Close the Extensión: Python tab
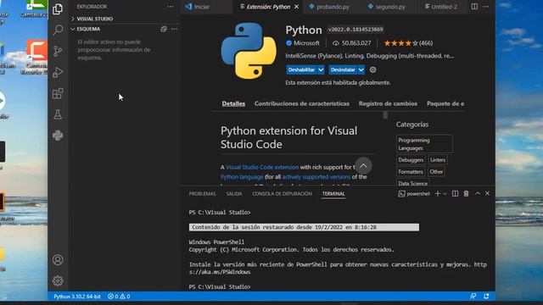The image size is (543, 305). 296,7
